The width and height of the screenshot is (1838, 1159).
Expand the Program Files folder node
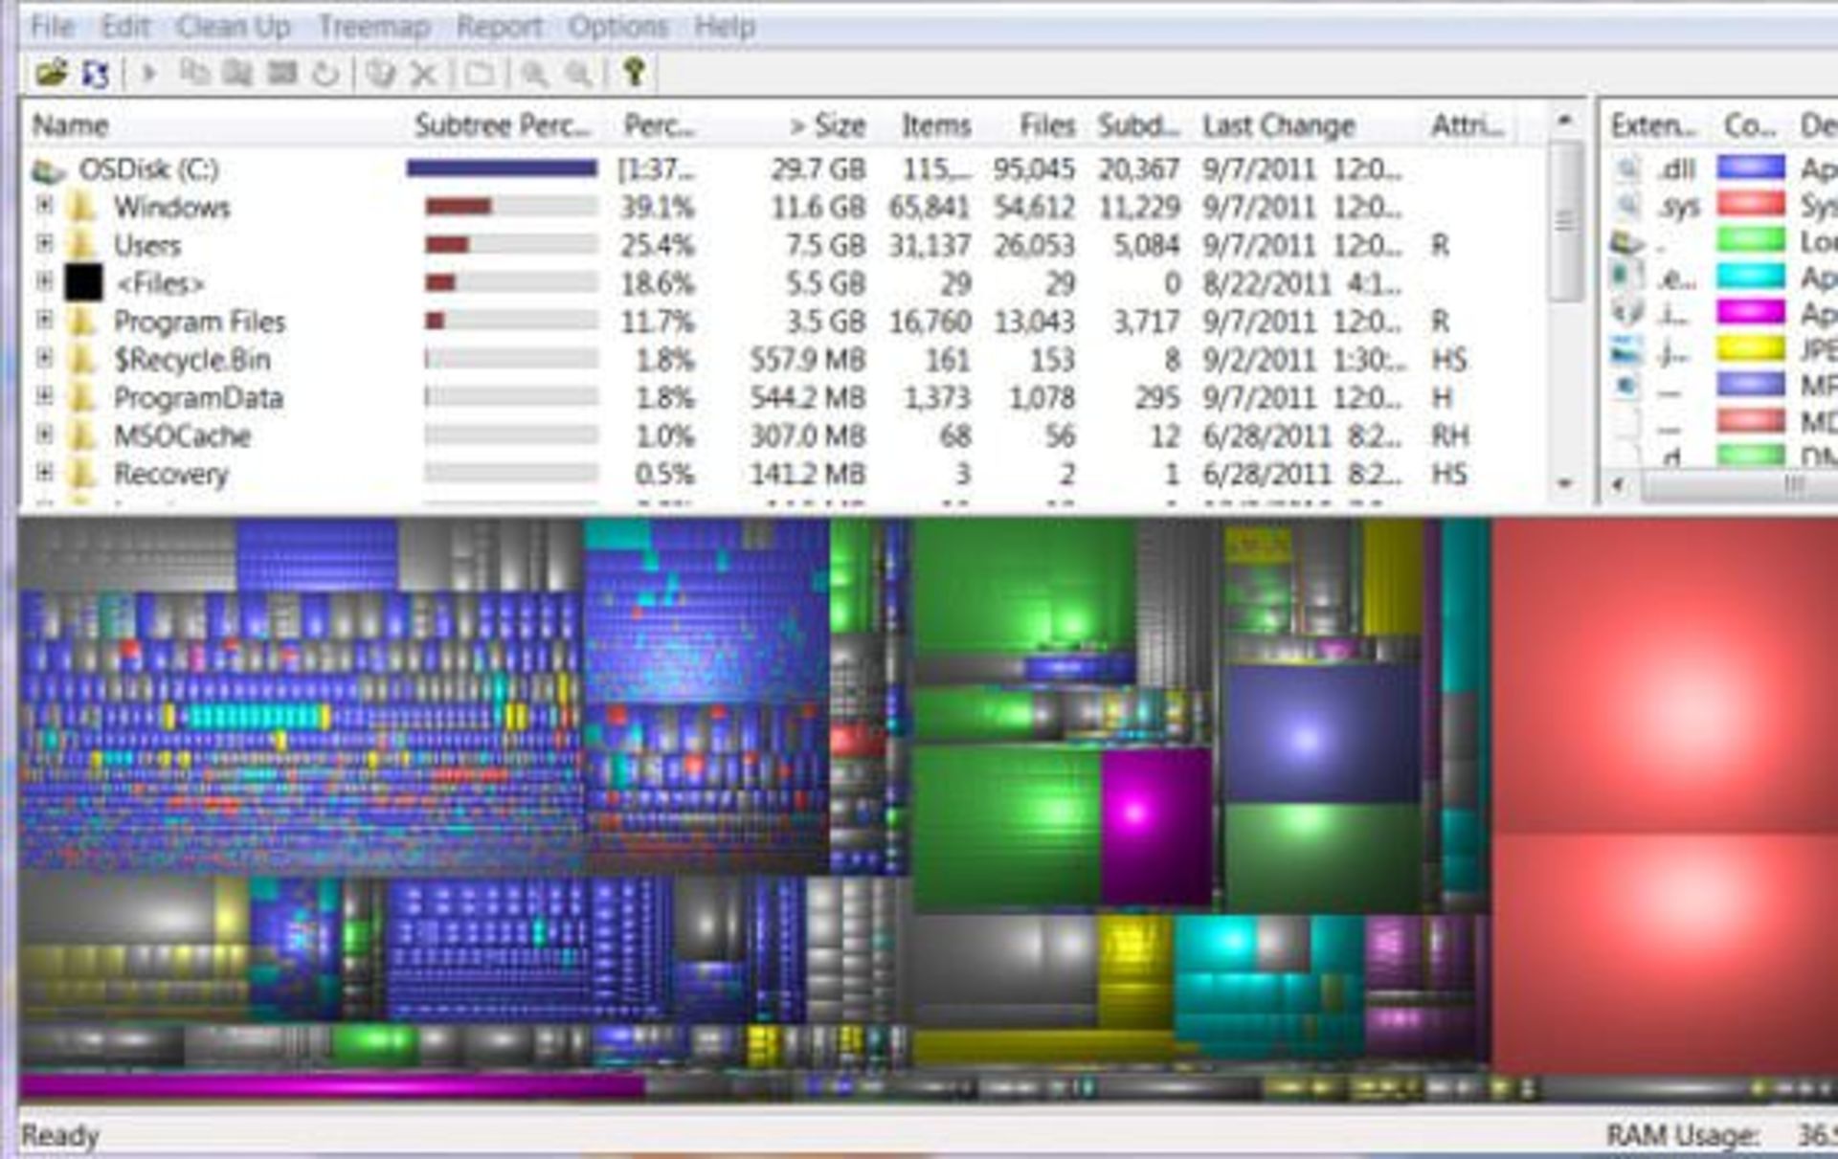pos(44,320)
